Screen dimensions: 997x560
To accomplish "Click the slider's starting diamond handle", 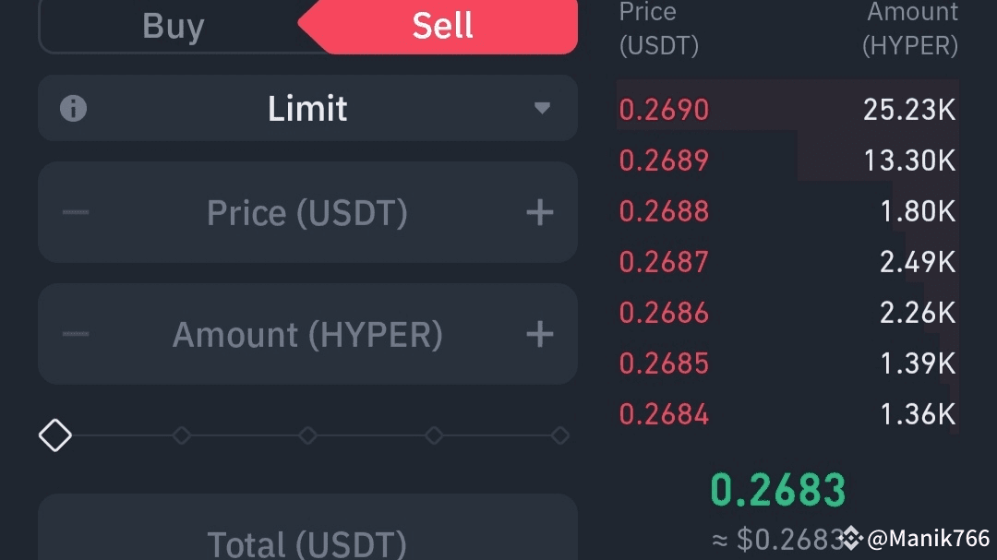I will coord(55,435).
